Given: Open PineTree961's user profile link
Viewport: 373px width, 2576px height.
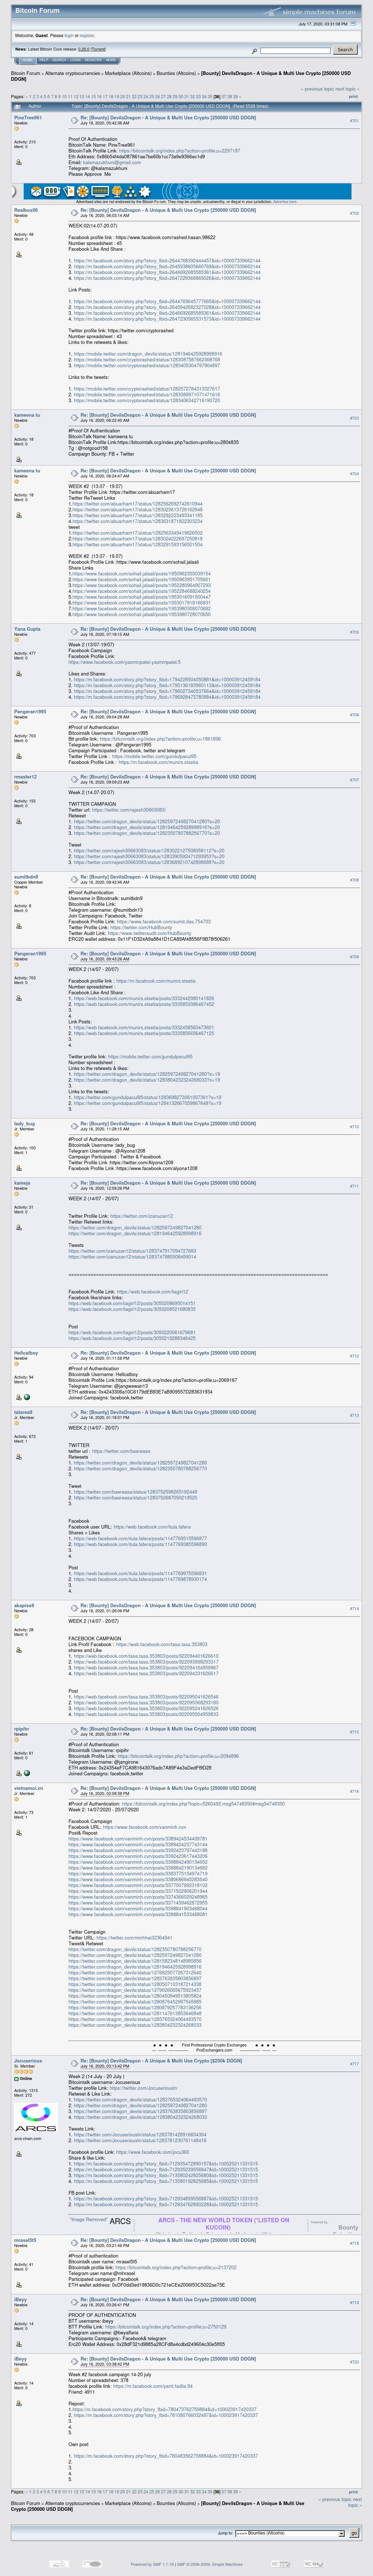Looking at the screenshot, I should coord(28,118).
